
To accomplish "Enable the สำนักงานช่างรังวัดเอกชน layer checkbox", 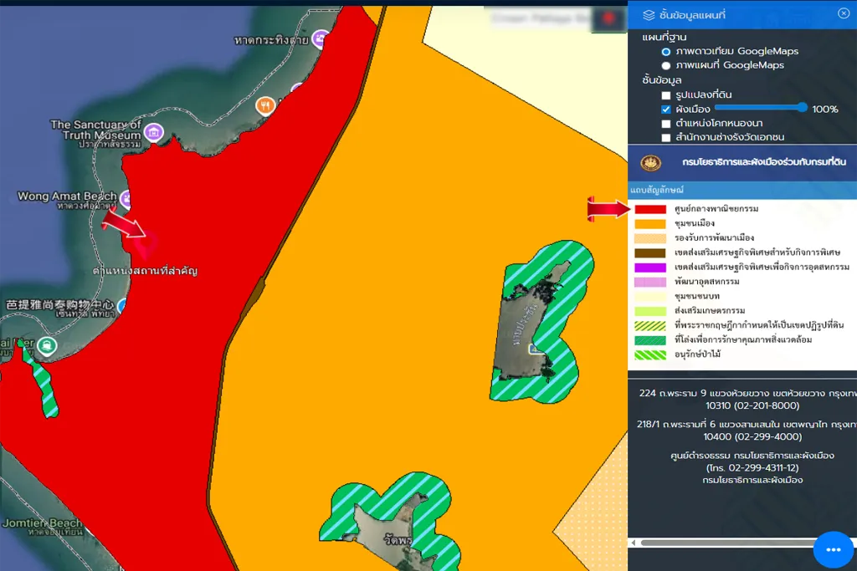I will 666,137.
